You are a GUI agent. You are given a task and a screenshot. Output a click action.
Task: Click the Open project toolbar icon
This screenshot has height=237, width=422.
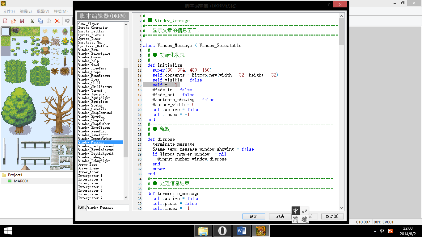pos(14,21)
